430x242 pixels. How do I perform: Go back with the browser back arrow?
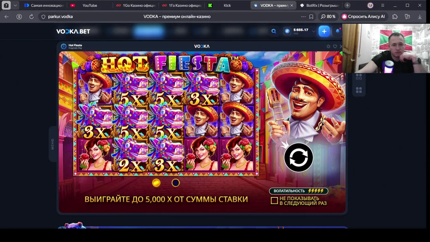pos(7,16)
